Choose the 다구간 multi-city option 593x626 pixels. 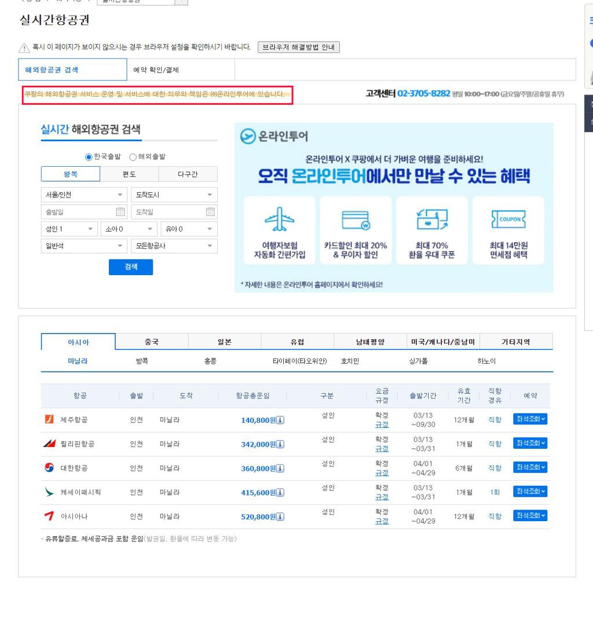[x=188, y=174]
